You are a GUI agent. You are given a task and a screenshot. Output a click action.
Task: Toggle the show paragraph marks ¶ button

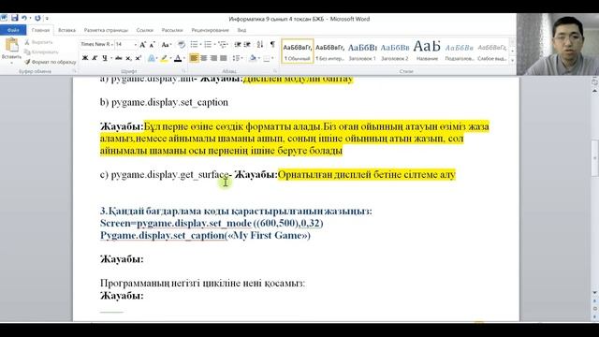tap(272, 45)
